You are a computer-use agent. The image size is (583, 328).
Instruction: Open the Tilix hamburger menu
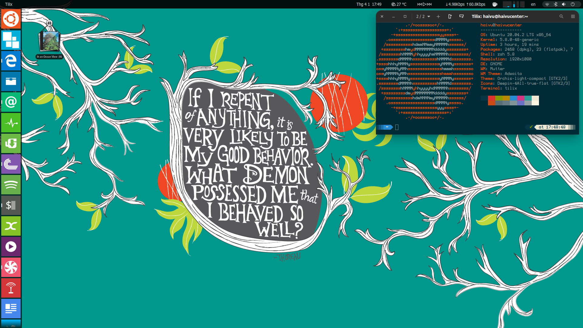573,16
